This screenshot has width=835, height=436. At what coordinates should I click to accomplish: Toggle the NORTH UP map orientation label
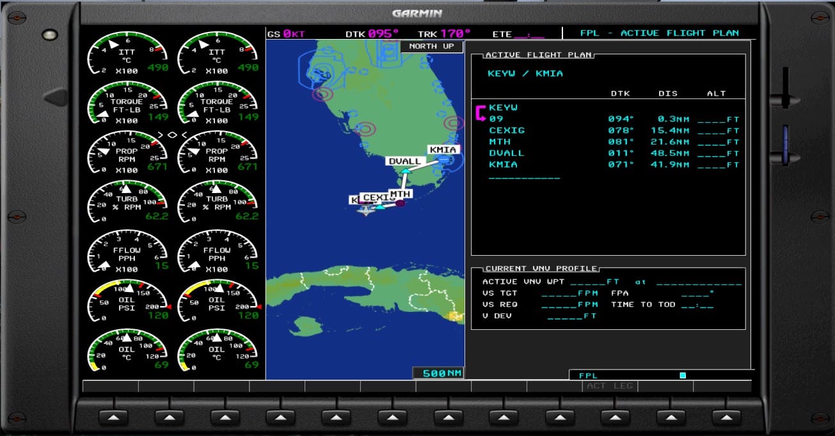(431, 47)
